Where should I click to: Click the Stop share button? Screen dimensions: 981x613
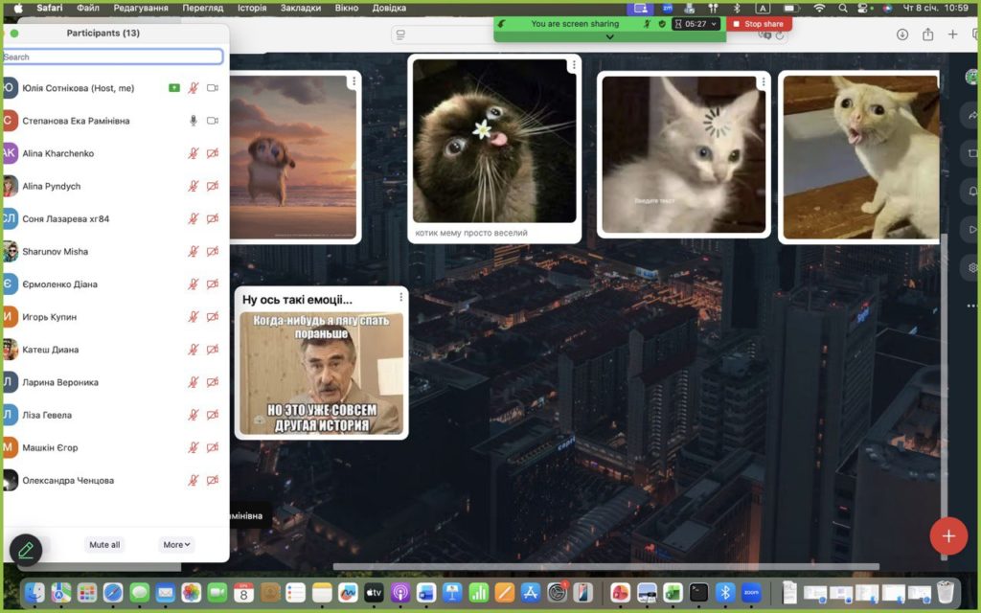pos(759,24)
